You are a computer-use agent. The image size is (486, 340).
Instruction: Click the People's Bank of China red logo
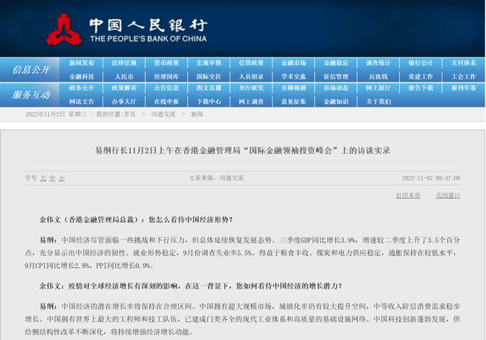pos(64,29)
